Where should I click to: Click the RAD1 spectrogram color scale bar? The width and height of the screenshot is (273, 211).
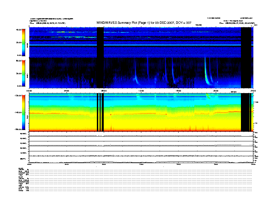(x=23, y=73)
